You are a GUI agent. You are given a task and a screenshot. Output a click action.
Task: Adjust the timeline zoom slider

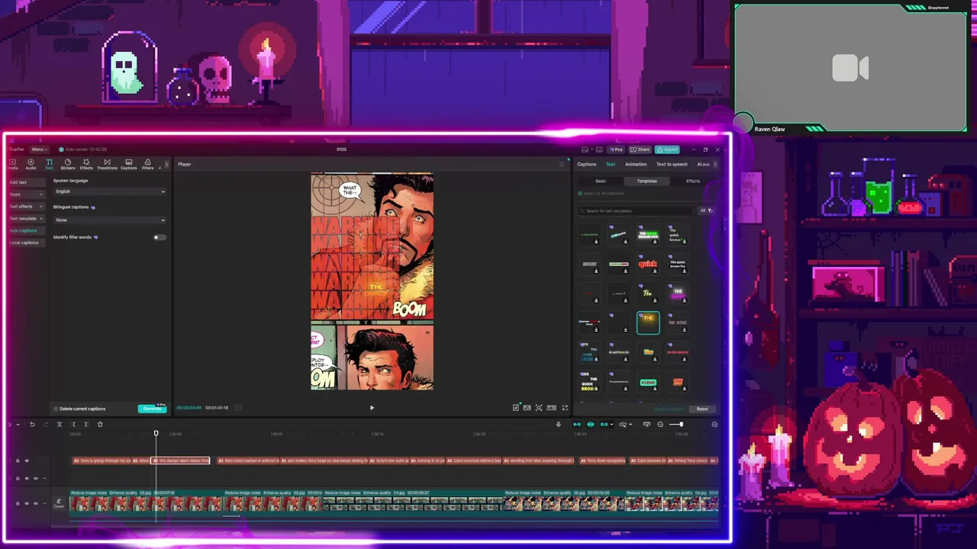[x=676, y=424]
